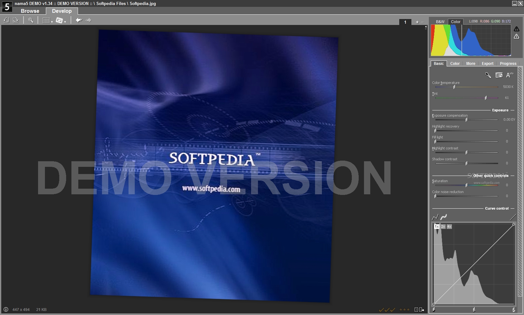Set curve histogram zoom to 4x
Viewport: 524px width, 315px height.
pos(449,227)
